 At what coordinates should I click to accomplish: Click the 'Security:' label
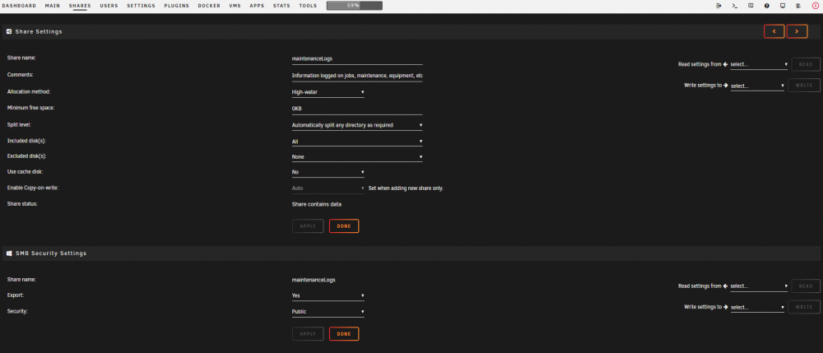17,311
